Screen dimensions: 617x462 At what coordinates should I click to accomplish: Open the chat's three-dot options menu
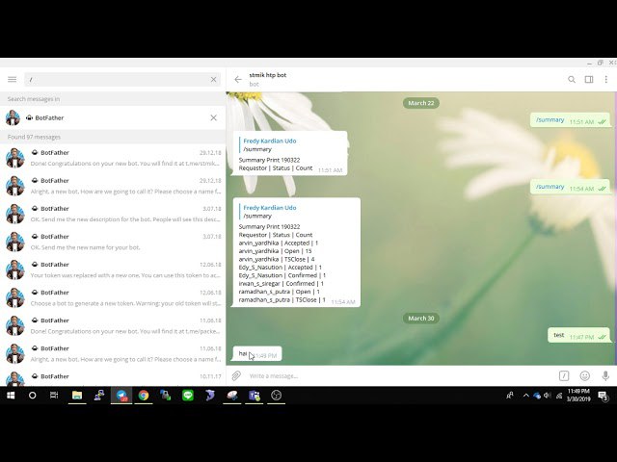[606, 79]
